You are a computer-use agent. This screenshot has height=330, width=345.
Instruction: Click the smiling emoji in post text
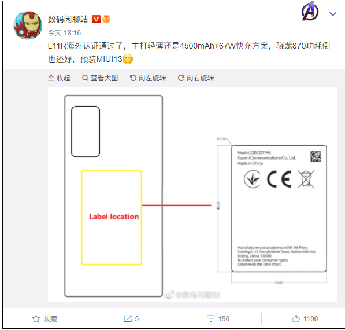click(x=128, y=59)
